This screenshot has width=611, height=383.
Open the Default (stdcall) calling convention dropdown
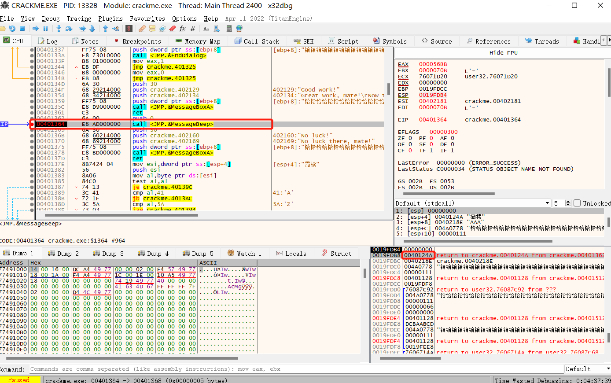click(x=473, y=203)
